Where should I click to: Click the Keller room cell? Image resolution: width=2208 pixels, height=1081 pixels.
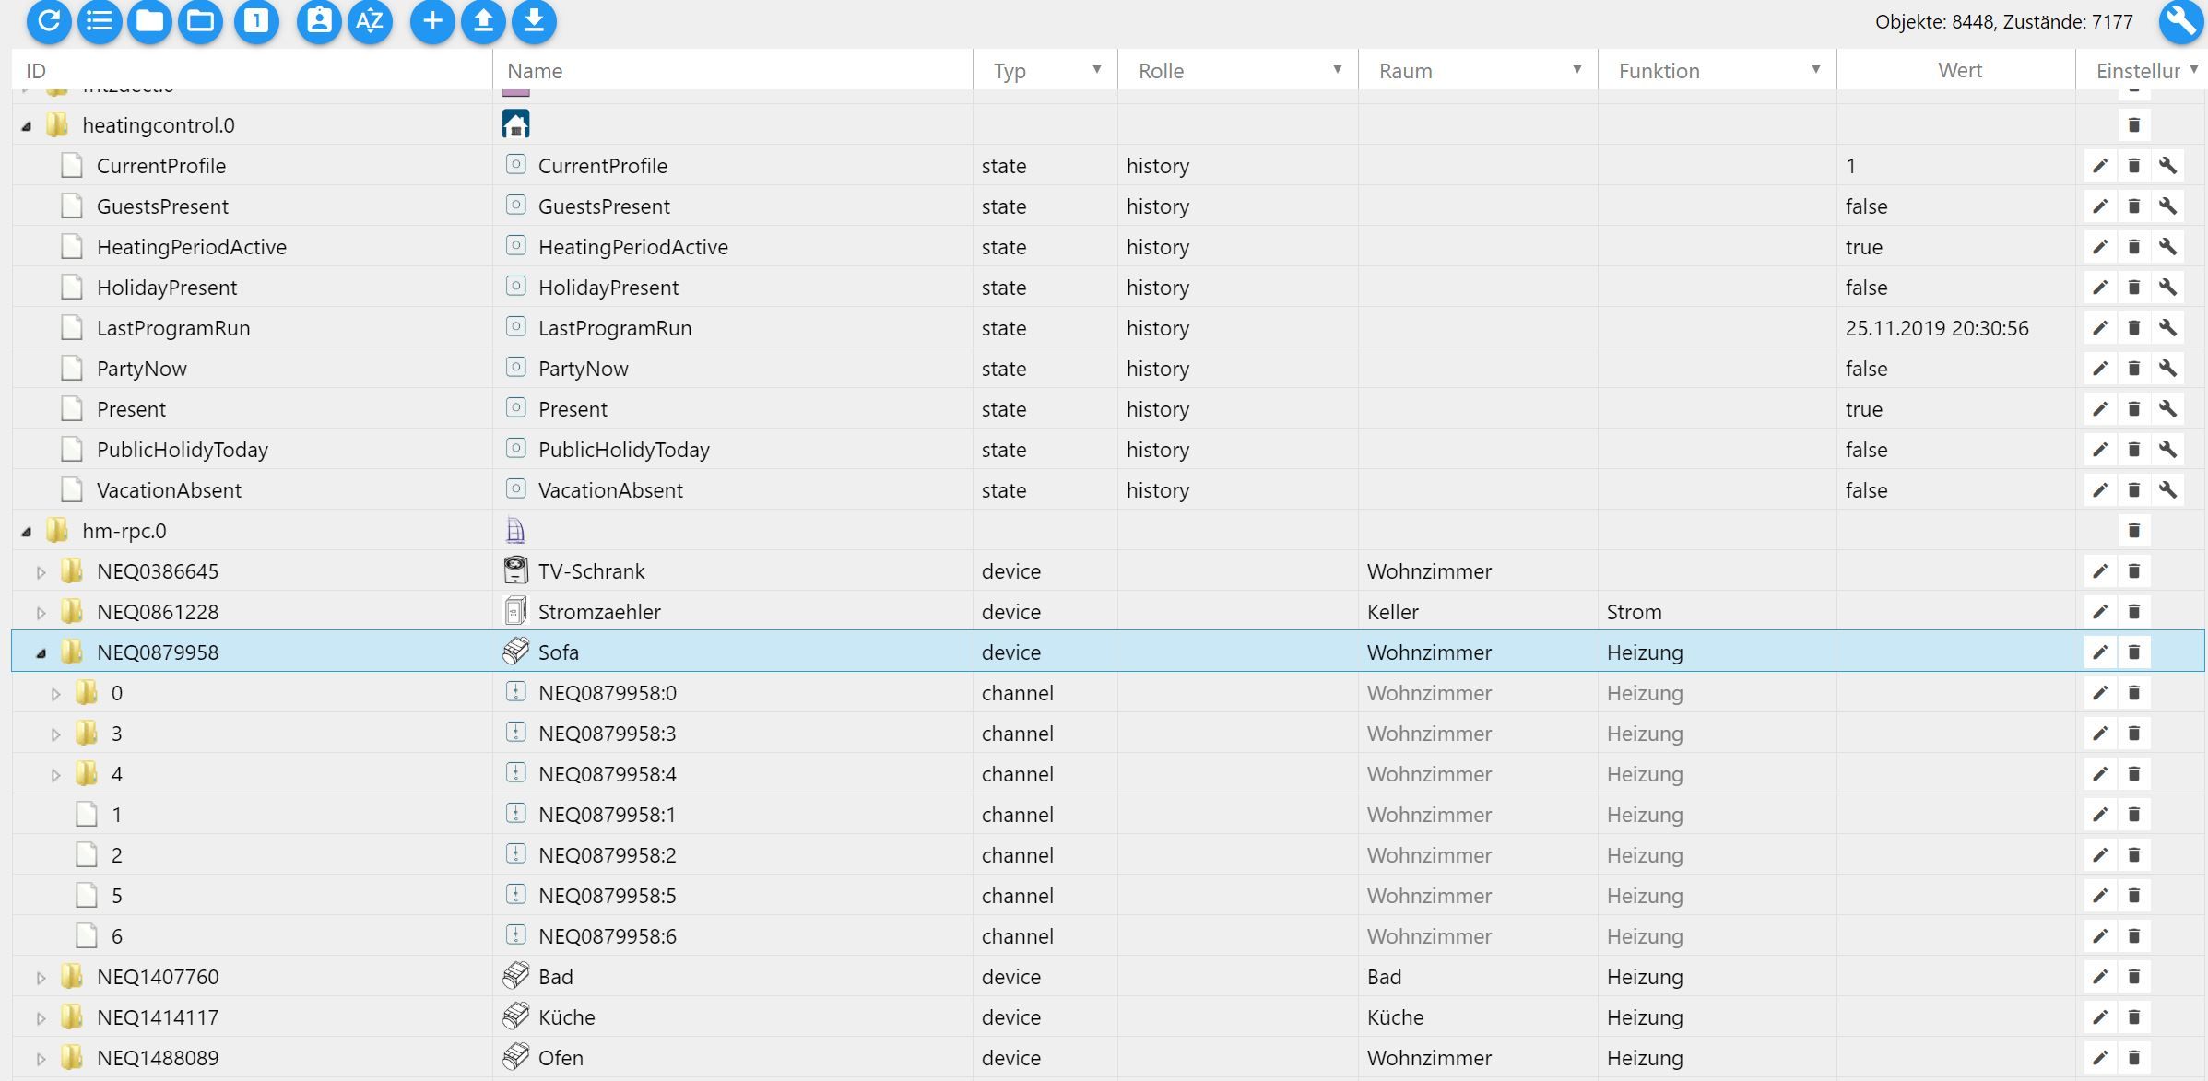point(1392,612)
